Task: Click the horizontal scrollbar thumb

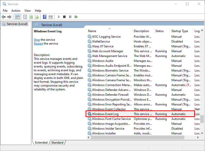Action: coord(138,138)
